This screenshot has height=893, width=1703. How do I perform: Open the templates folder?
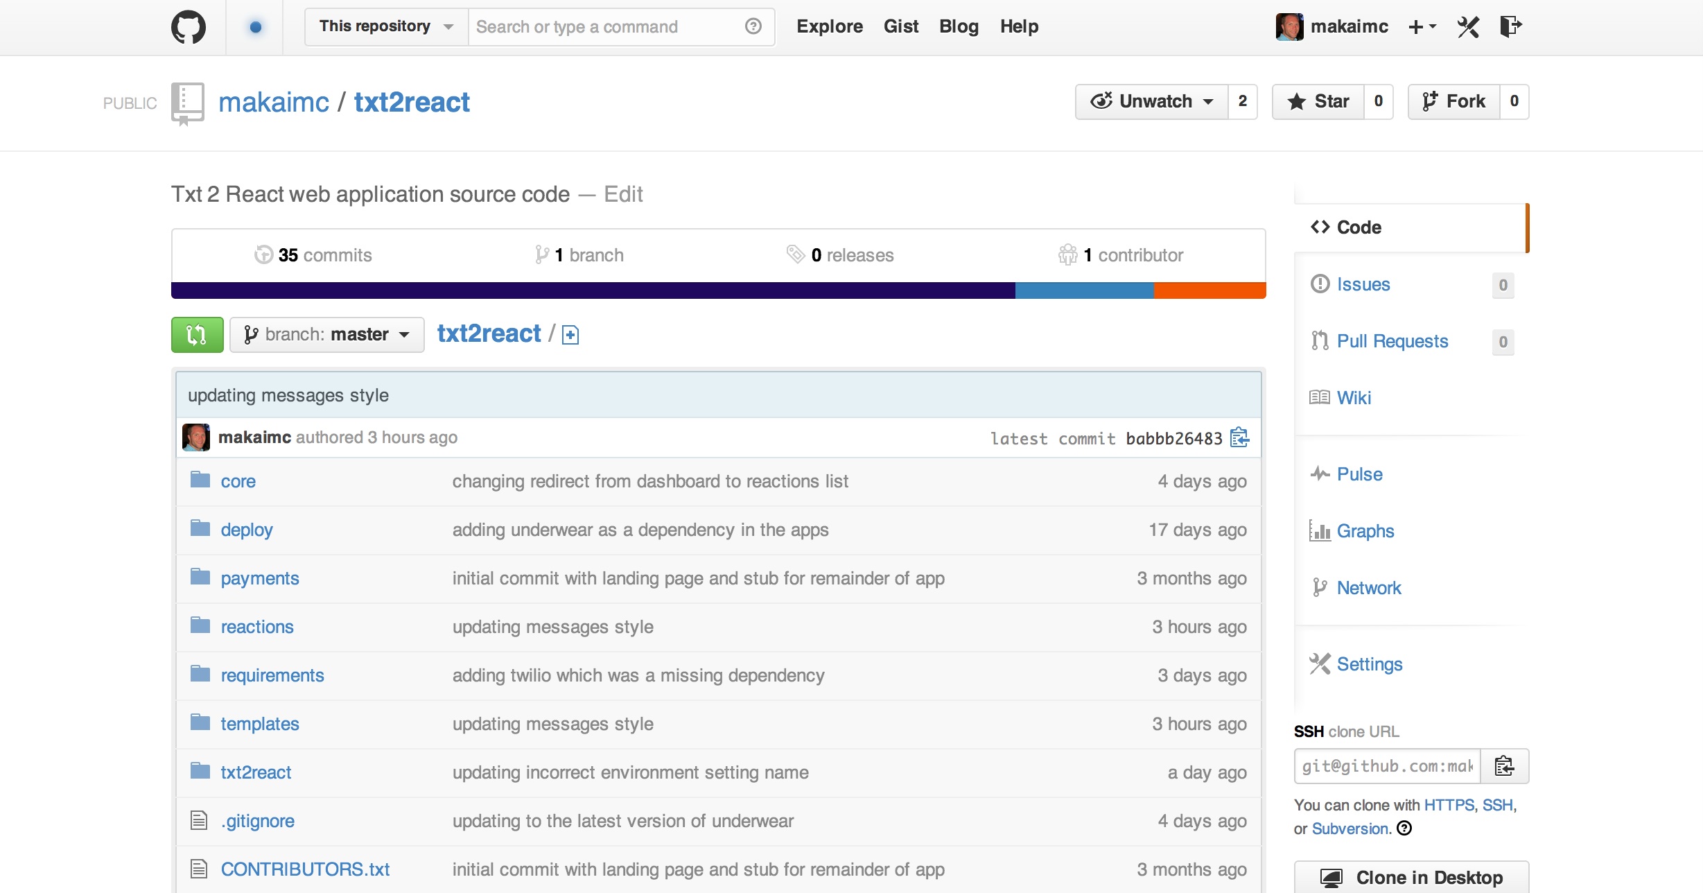(260, 724)
